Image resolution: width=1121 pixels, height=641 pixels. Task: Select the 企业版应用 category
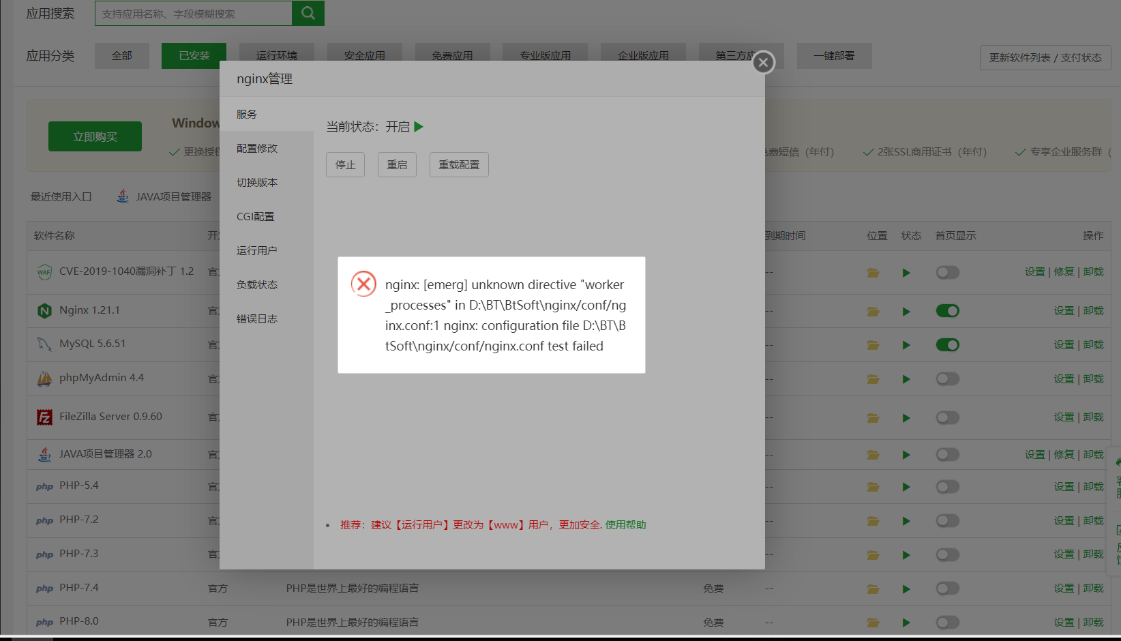coord(643,56)
